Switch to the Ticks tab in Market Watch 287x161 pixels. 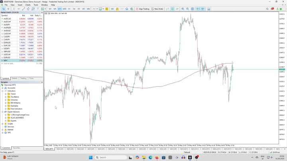click(31, 78)
